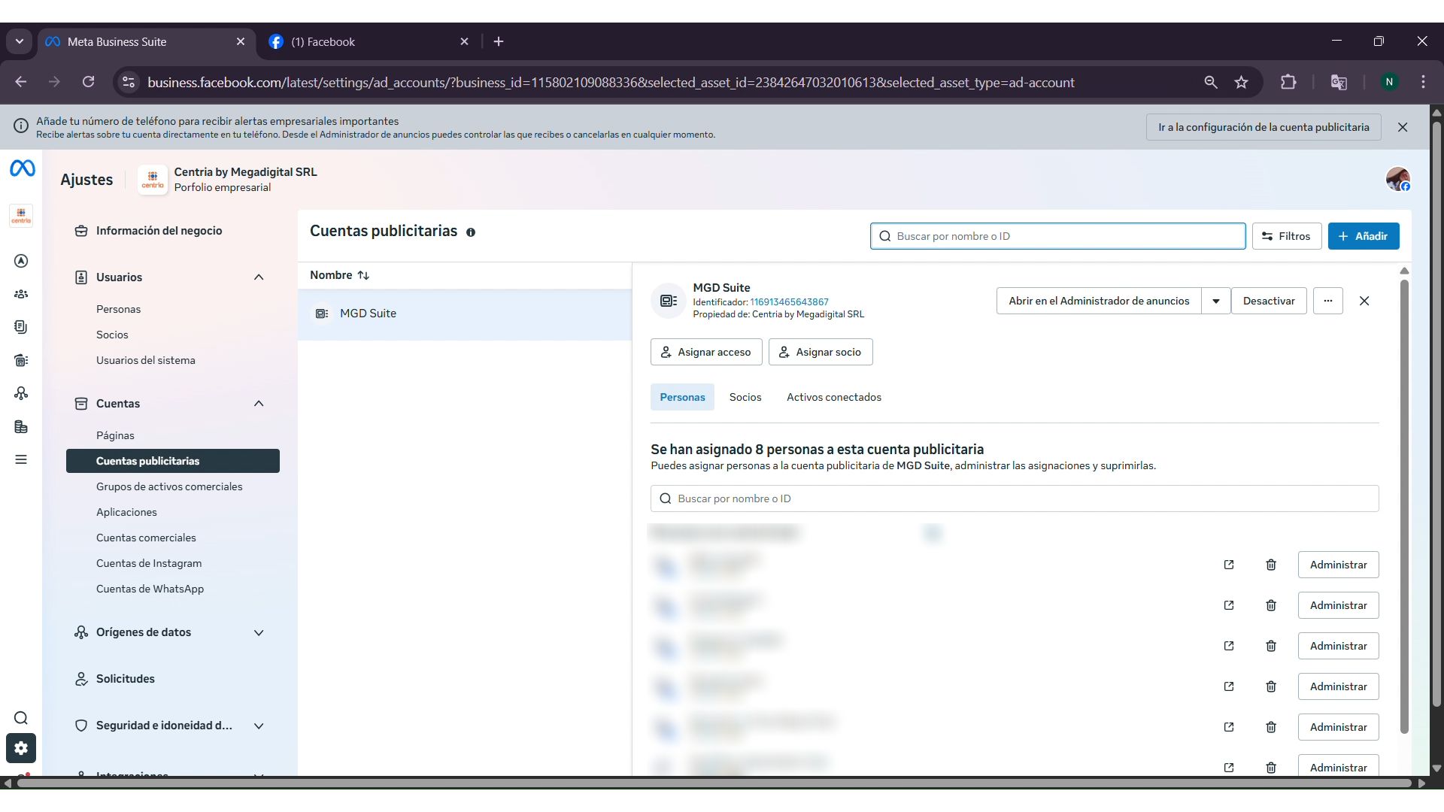Click the Google Translate icon in the address bar

(x=1339, y=82)
